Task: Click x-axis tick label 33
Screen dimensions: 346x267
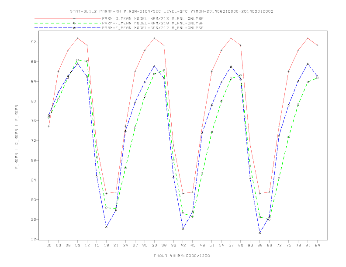Action: pyautogui.click(x=154, y=245)
